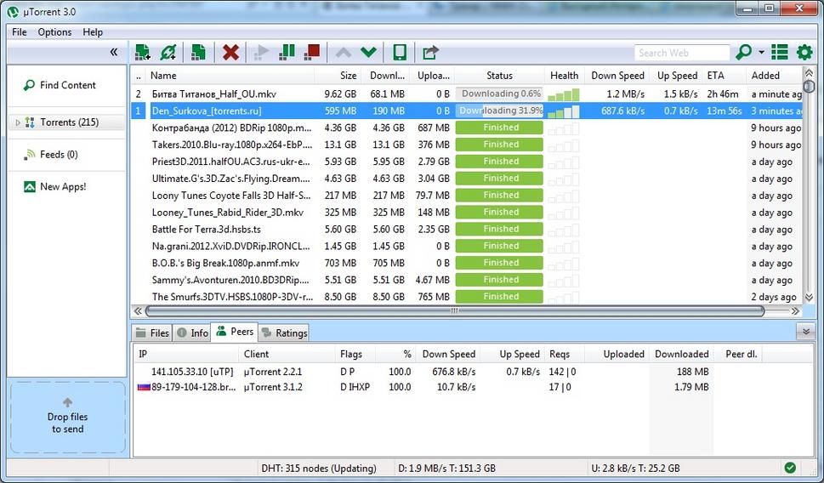Click scroll right double chevron
824x483 pixels.
coord(796,311)
